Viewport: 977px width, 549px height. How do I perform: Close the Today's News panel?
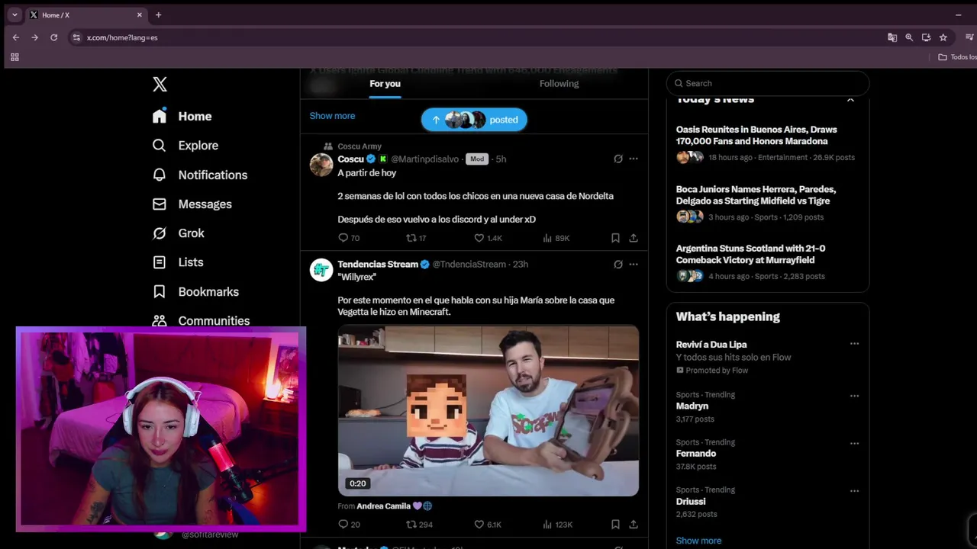[850, 99]
